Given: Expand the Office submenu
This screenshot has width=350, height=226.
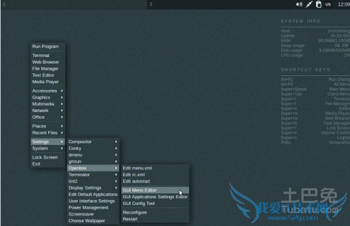Looking at the screenshot, I should click(x=48, y=117).
